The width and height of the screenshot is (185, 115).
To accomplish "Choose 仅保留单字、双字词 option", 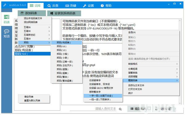I will pyautogui.click(x=103, y=84).
